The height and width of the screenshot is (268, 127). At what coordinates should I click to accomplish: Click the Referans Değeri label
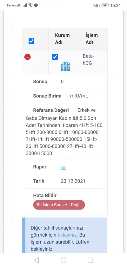[51, 110]
